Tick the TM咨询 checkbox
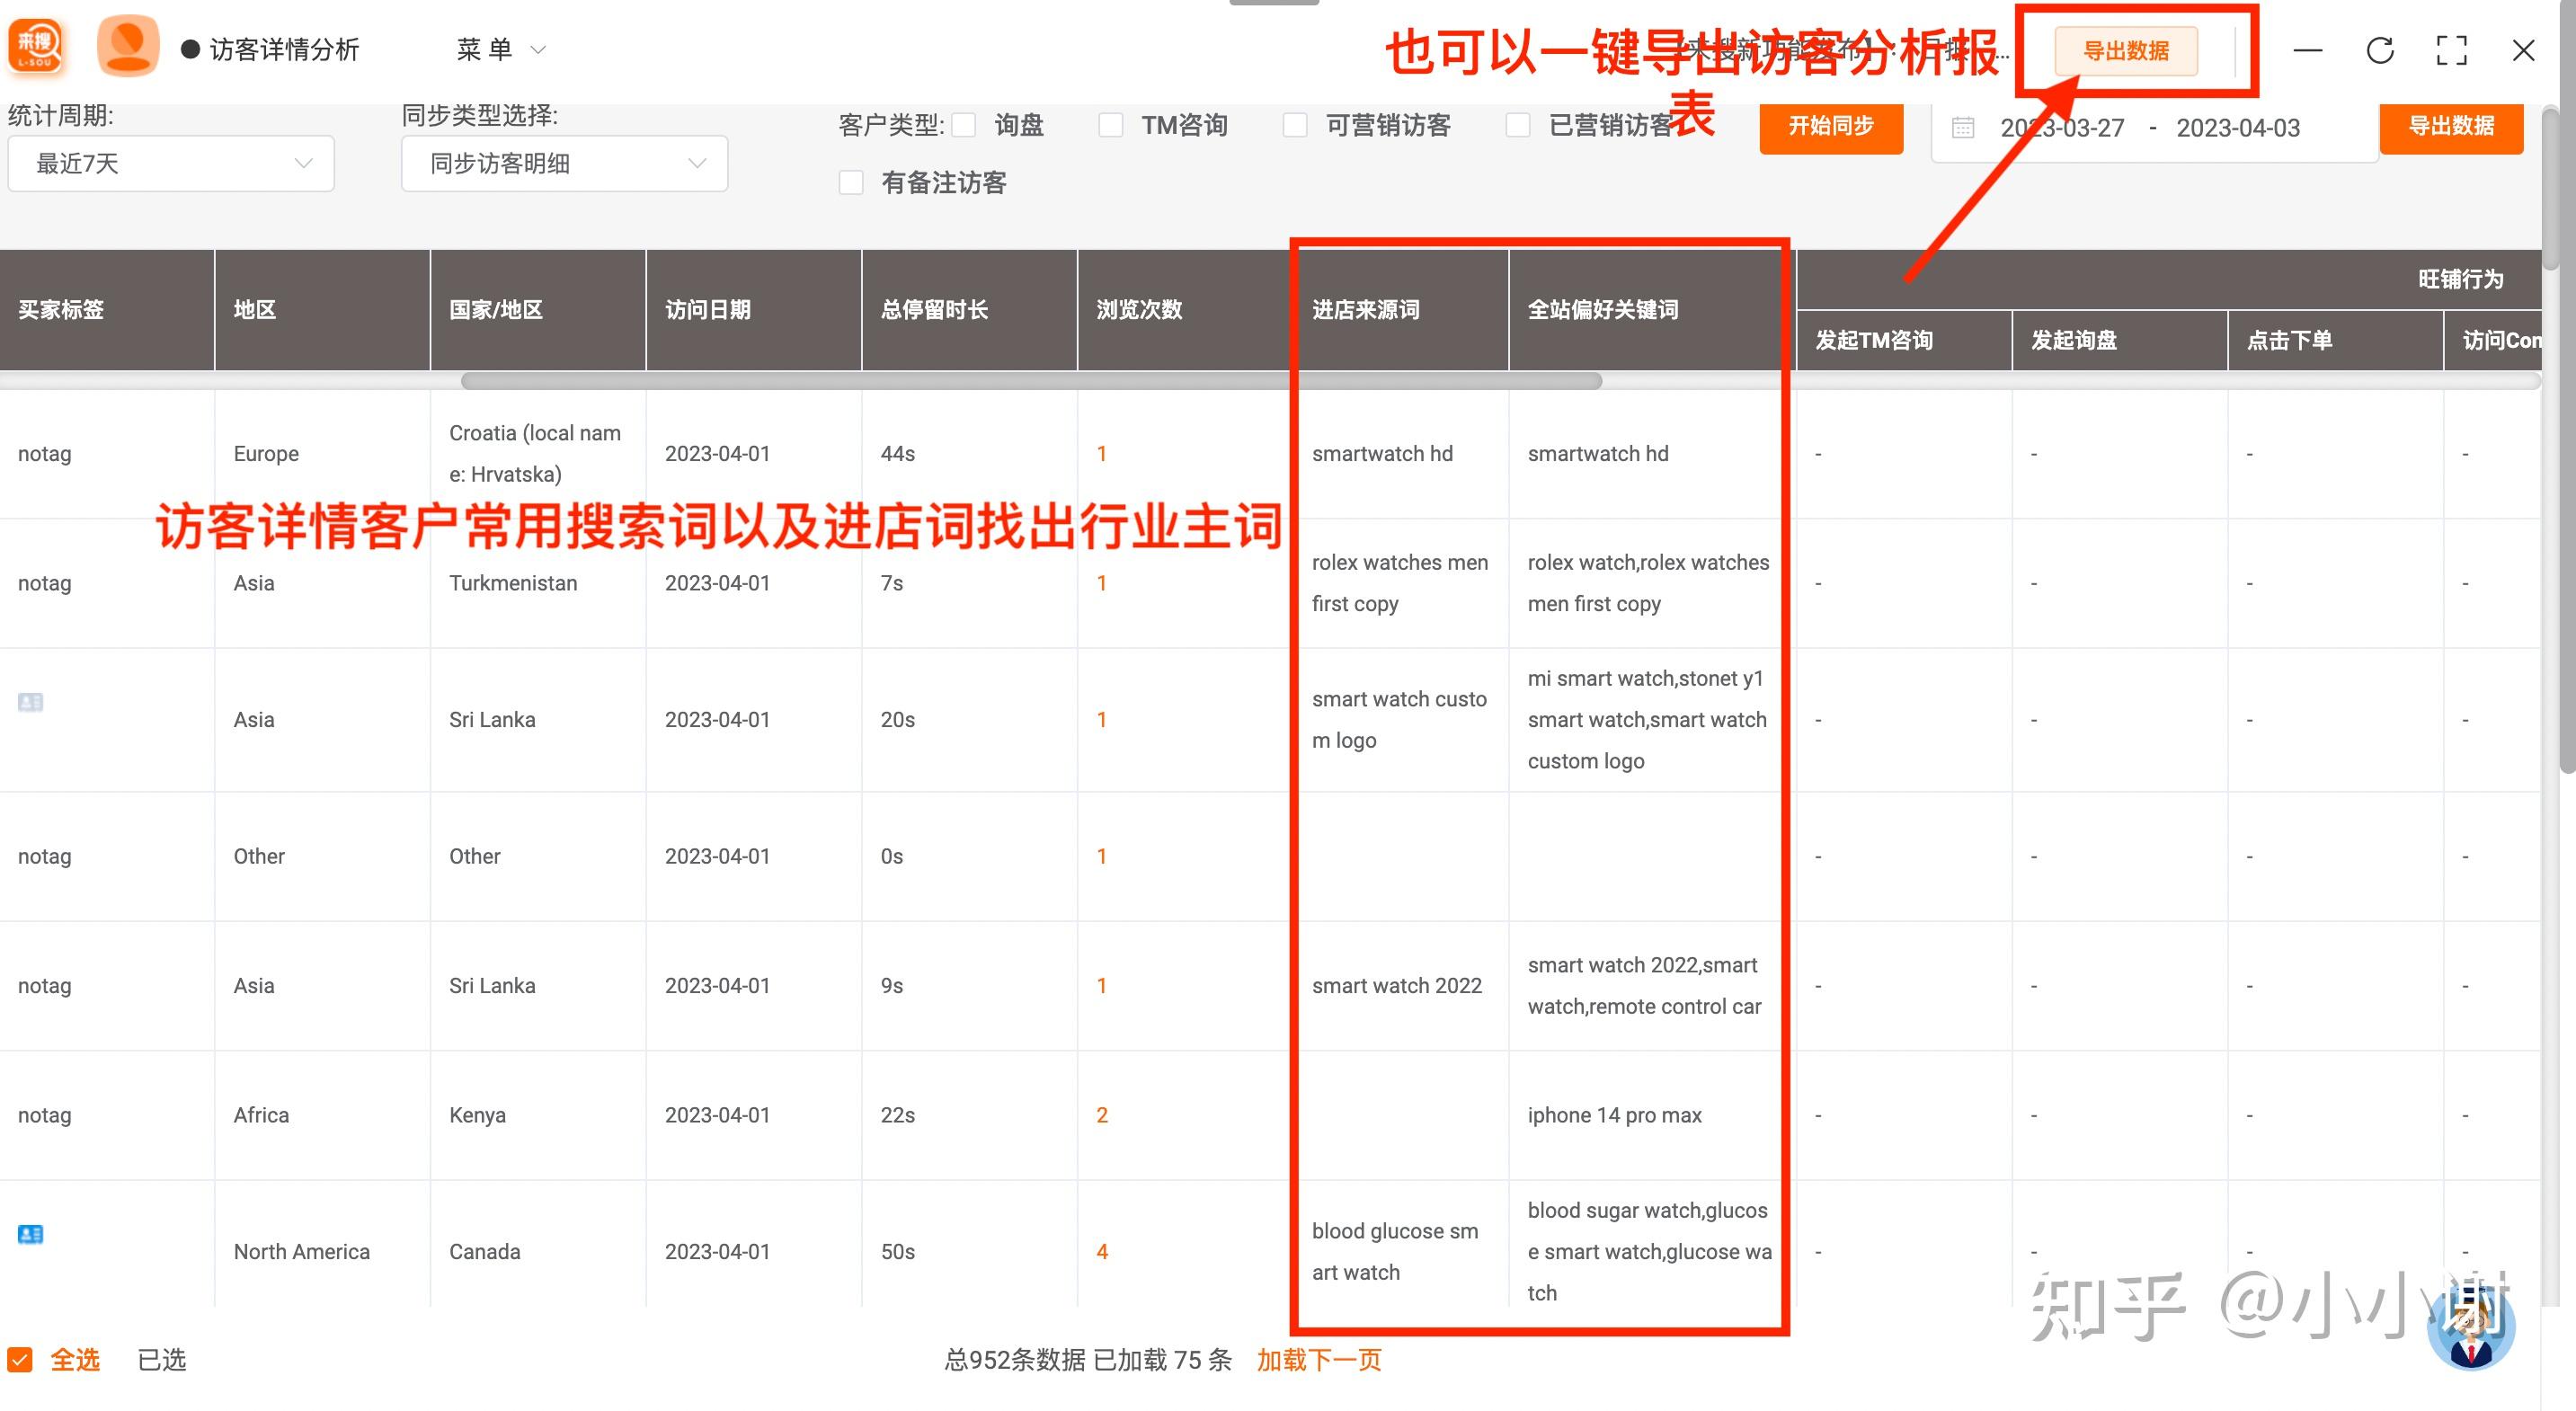The height and width of the screenshot is (1411, 2576). click(x=1110, y=125)
